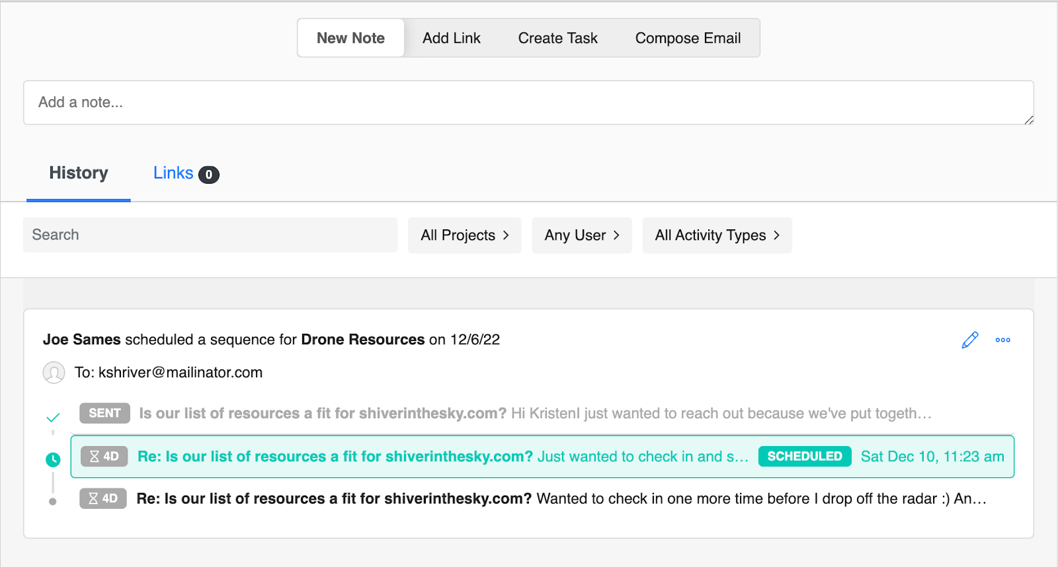The image size is (1058, 567).
Task: Select the History tab
Action: [x=79, y=173]
